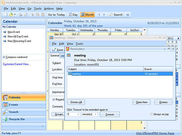The image size is (182, 136).
Task: Click the Snooze button
Action: tap(110, 115)
